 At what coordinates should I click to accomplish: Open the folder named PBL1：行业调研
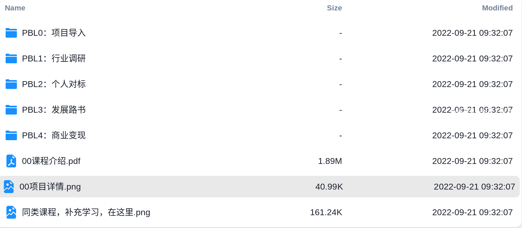[x=54, y=58]
